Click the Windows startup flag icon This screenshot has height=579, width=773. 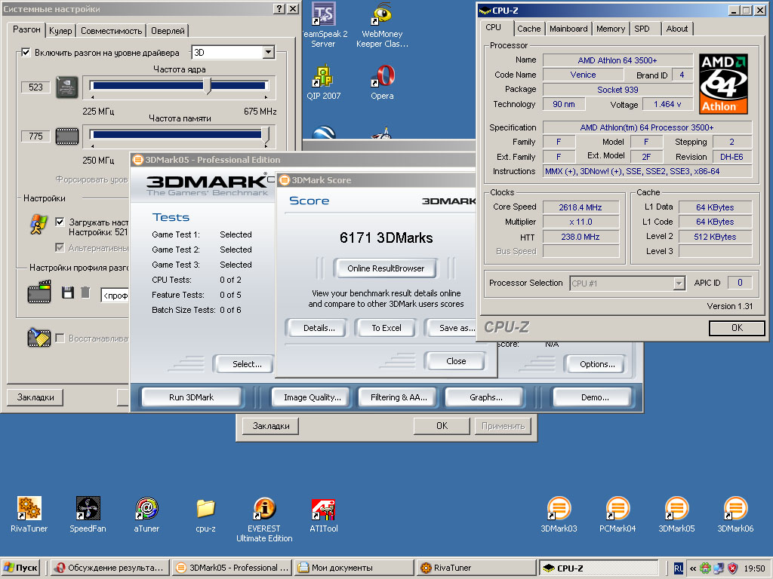point(38,225)
